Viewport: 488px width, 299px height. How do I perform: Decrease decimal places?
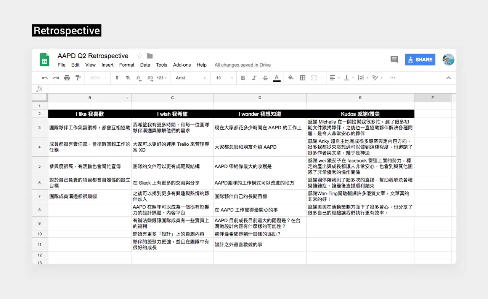click(x=138, y=78)
